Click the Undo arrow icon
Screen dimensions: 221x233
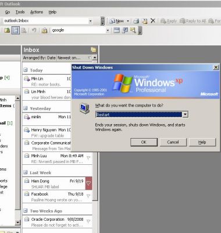tap(34, 30)
